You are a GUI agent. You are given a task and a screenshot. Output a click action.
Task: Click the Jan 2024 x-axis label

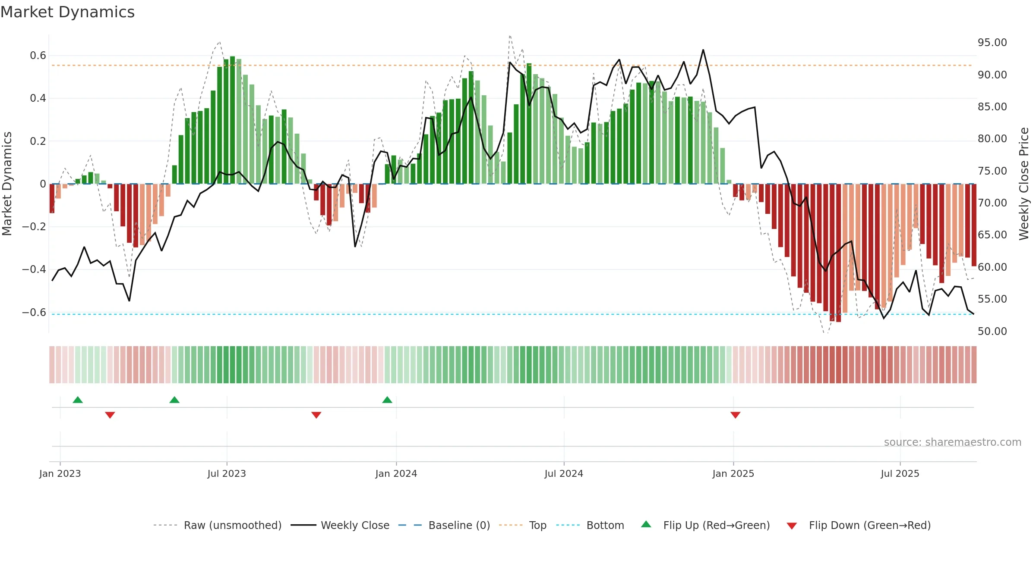pyautogui.click(x=396, y=473)
